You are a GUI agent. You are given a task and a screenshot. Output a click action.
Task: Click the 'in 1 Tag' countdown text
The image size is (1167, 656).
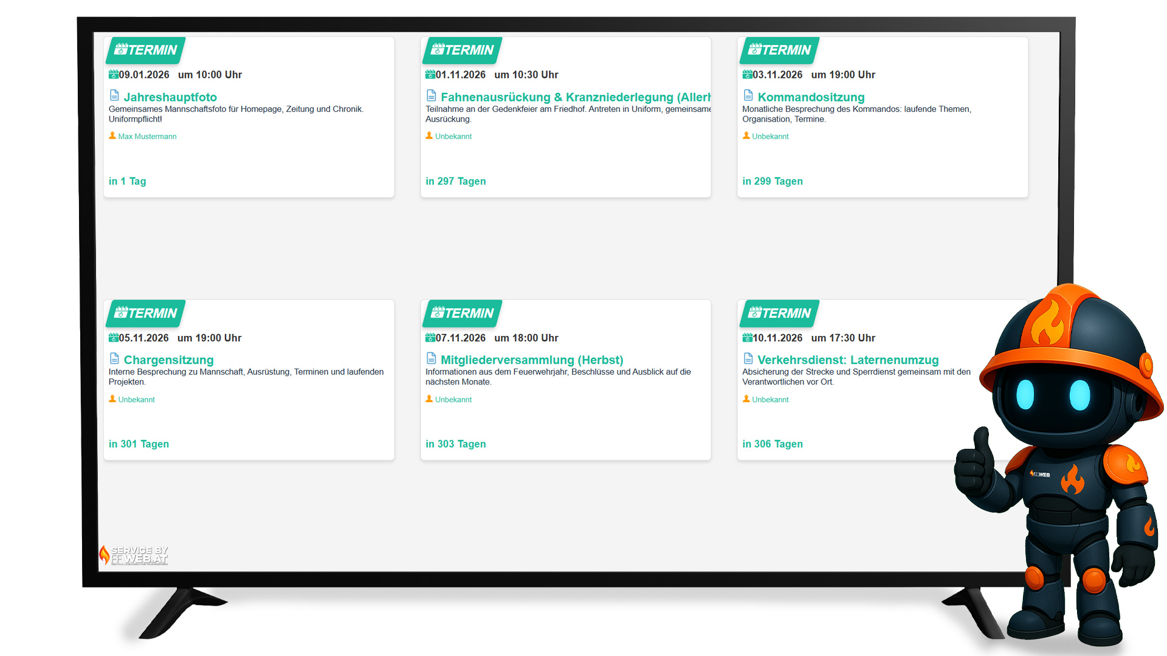click(127, 181)
